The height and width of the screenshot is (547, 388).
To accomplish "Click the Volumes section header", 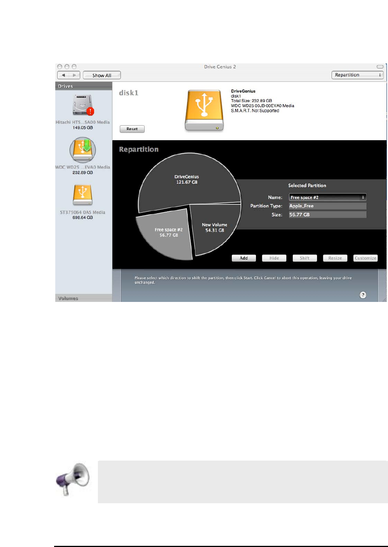I will [x=84, y=298].
